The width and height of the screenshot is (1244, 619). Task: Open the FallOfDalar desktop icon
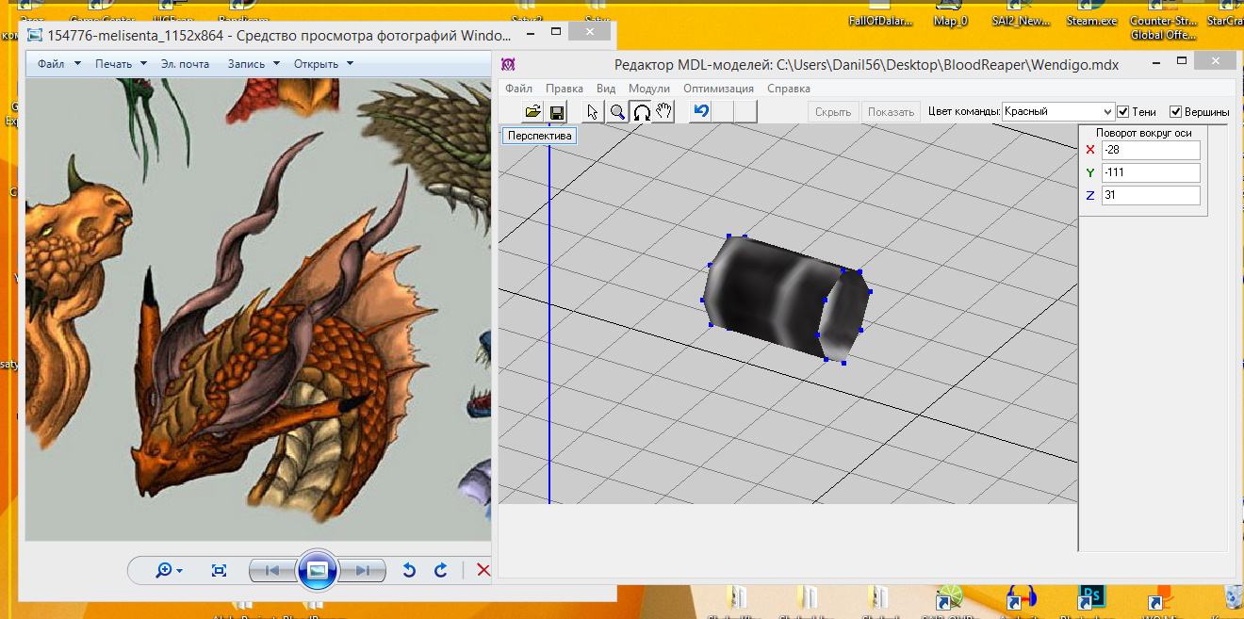(x=880, y=13)
